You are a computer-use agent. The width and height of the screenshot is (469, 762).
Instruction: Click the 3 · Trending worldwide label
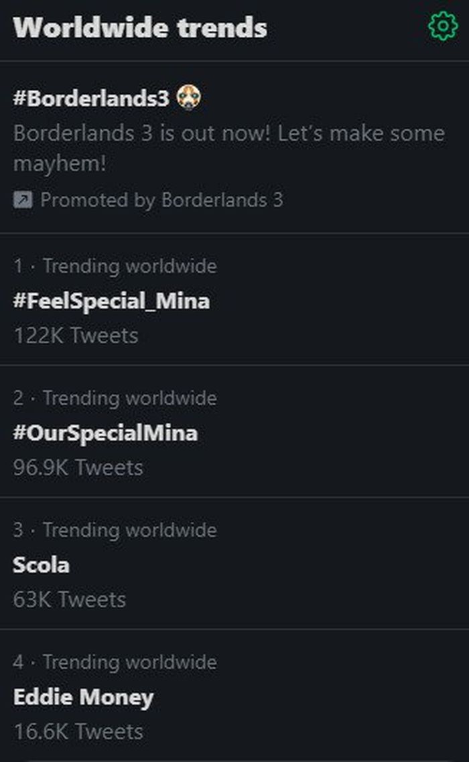(115, 530)
